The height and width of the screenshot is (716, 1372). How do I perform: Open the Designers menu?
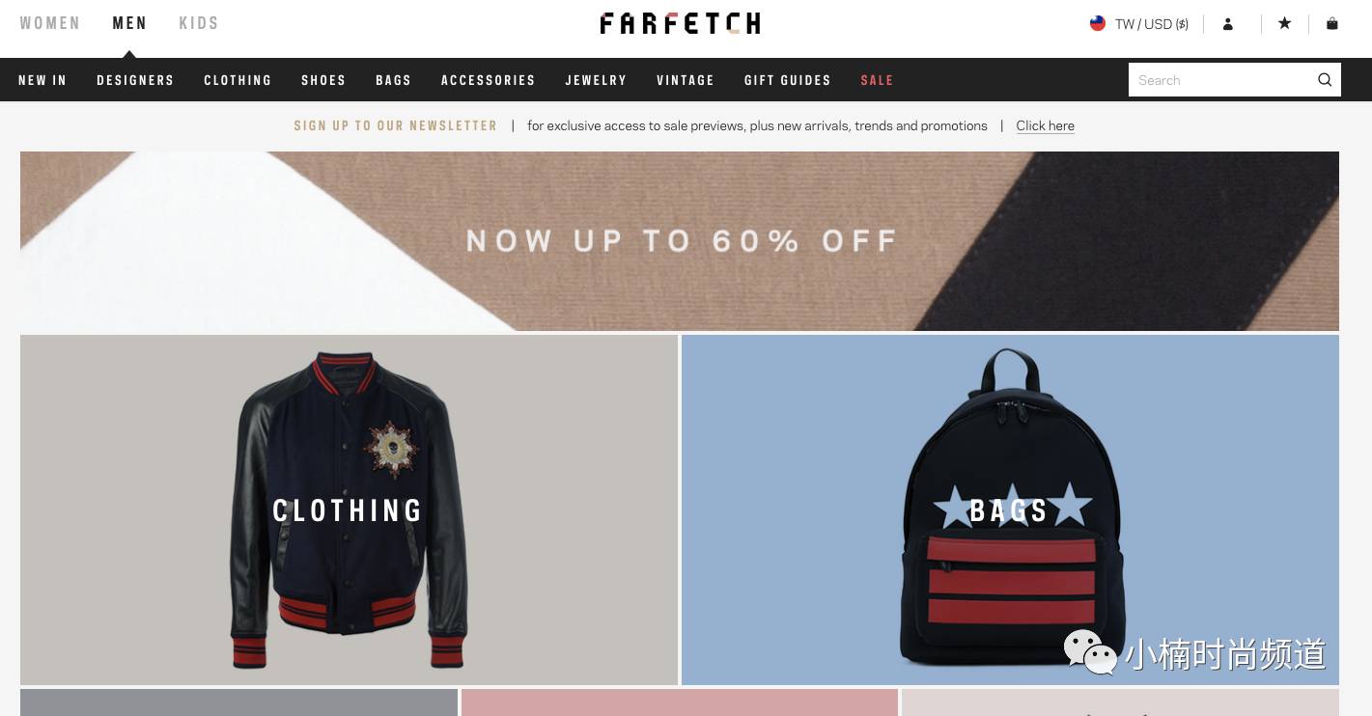point(135,80)
